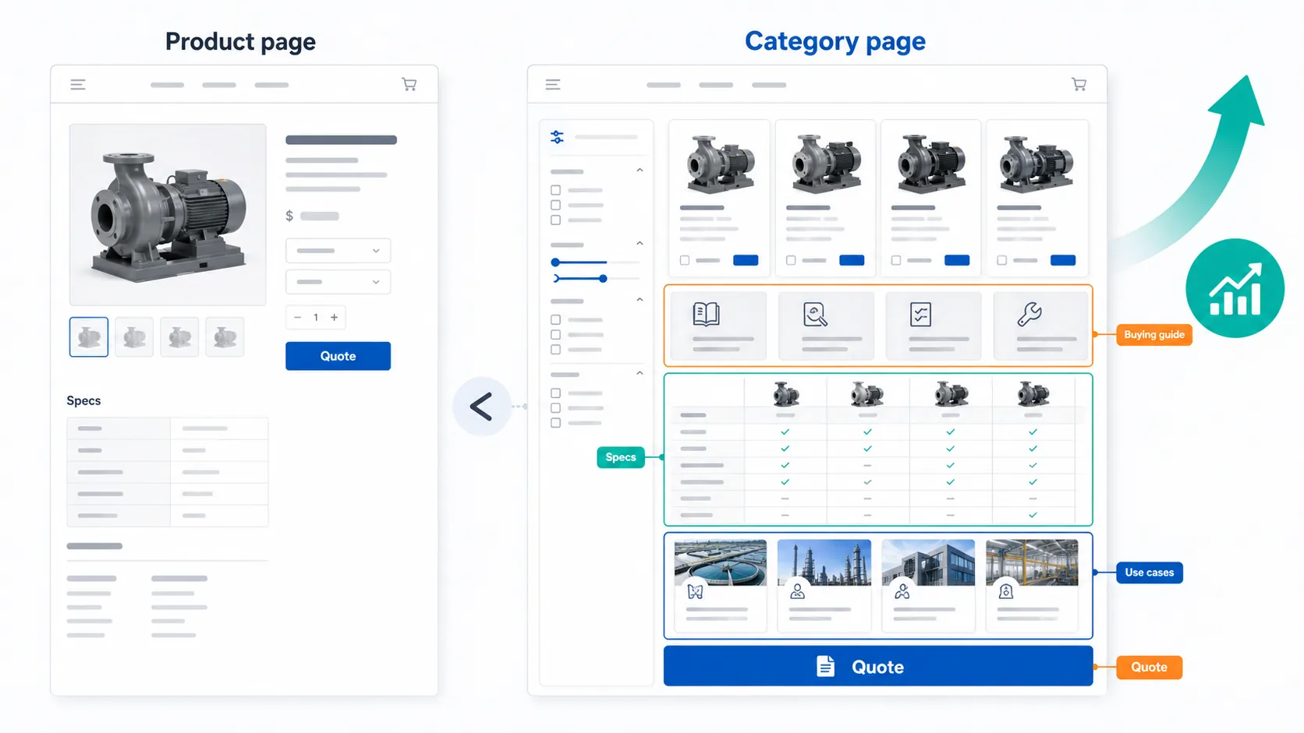Viewport: 1304px width, 733px height.
Task: Collapse the bottom filter group chevron
Action: point(640,373)
